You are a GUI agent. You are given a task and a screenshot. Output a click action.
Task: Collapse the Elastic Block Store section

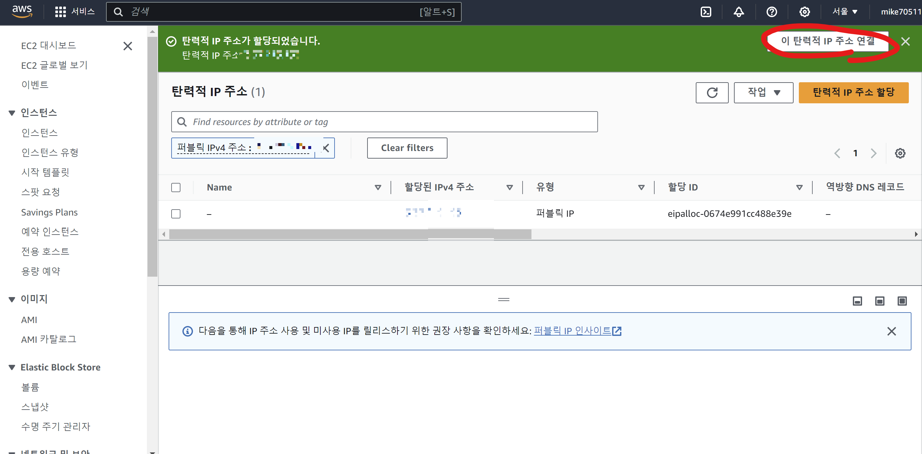tap(12, 367)
